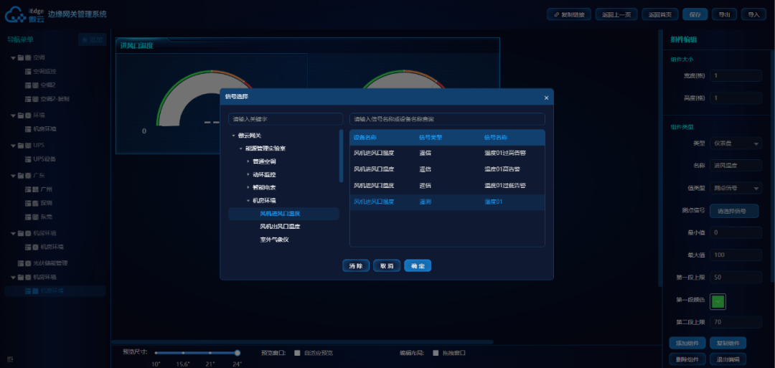Collapse the 环境 navigation folder

click(14, 115)
